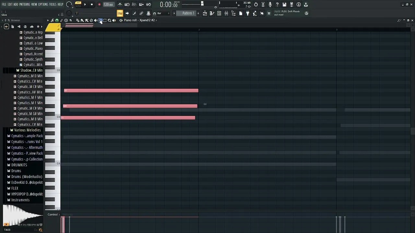This screenshot has height=233, width=415.
Task: Click the Plugin picker plug icon
Action: [x=248, y=13]
